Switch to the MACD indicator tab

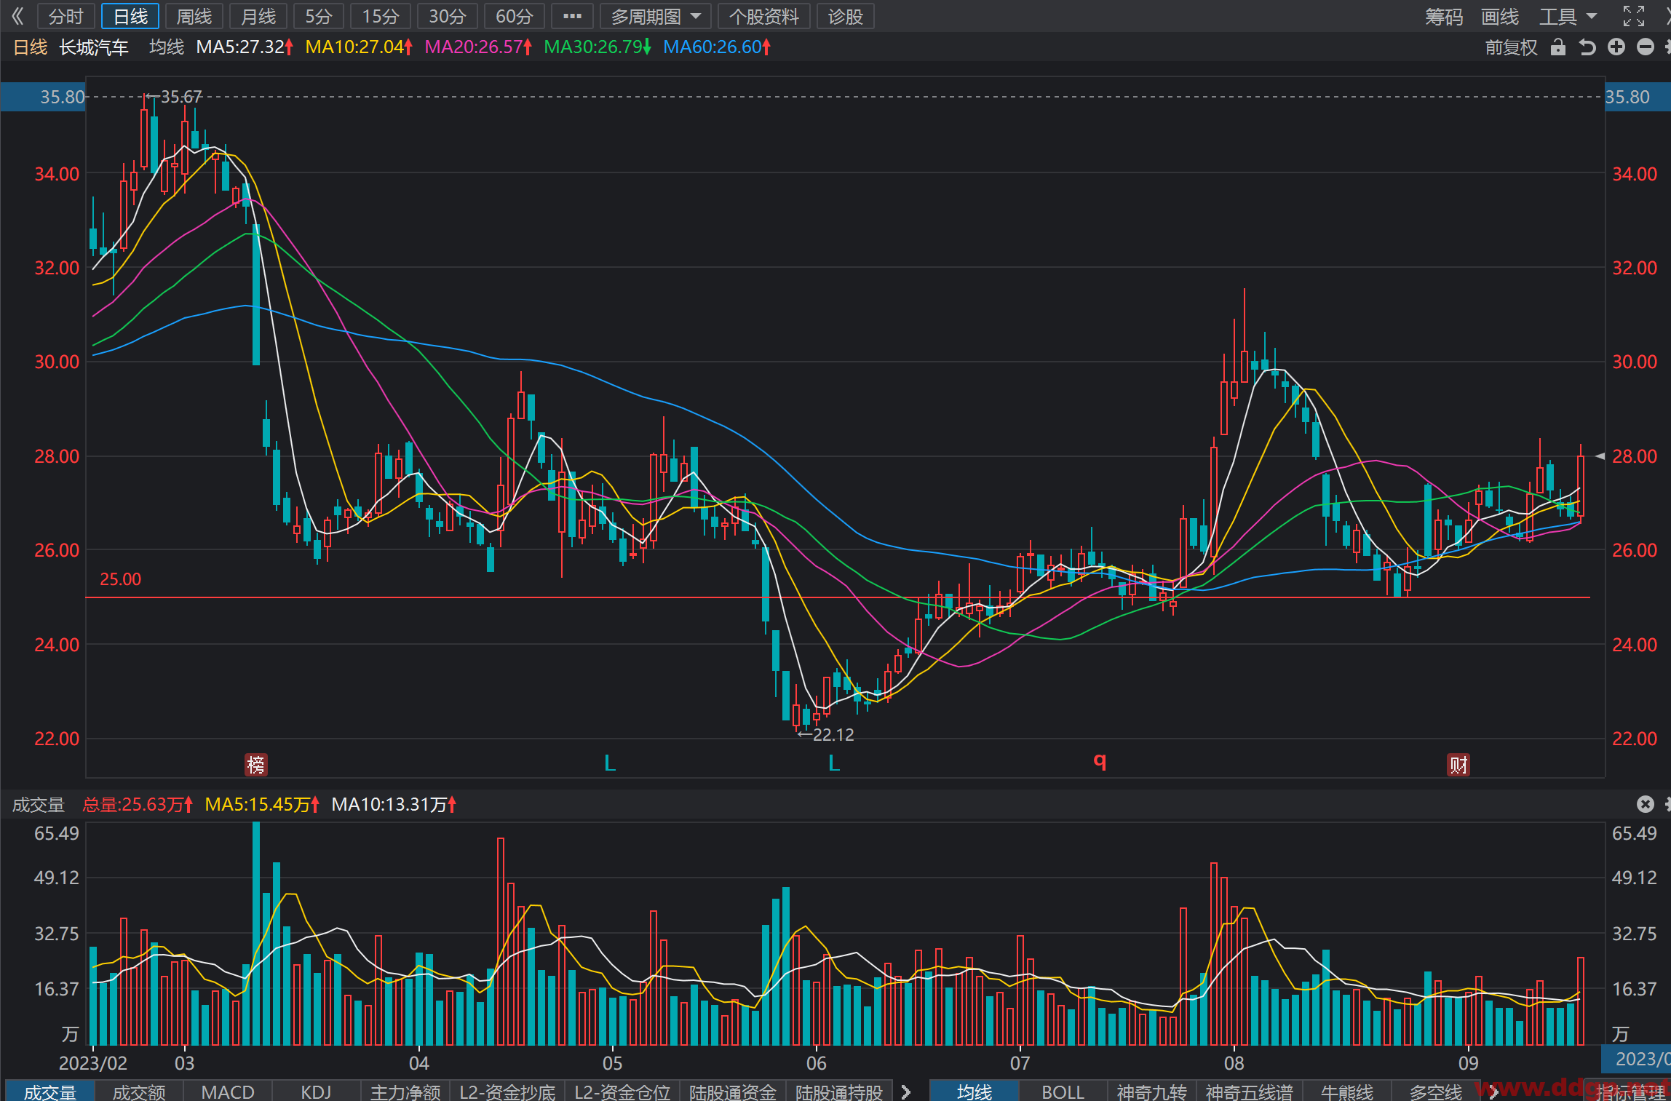click(x=228, y=1091)
